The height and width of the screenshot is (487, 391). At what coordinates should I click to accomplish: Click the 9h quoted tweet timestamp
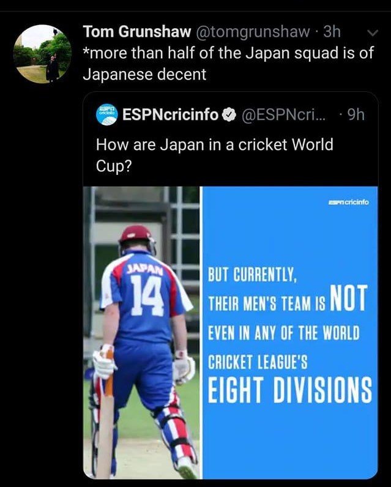[x=355, y=114]
